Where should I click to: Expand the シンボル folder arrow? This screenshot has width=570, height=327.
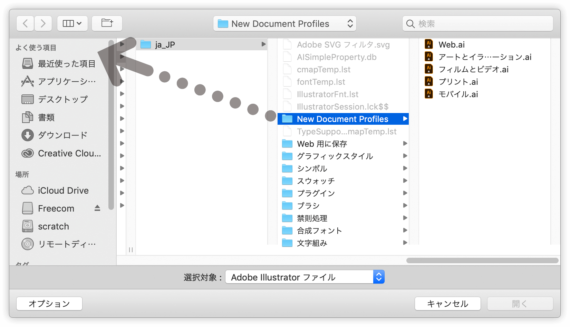(405, 168)
